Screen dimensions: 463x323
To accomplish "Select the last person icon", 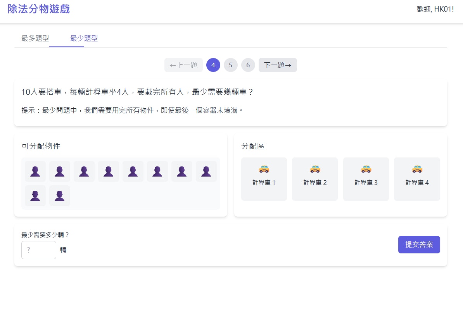I will click(x=60, y=196).
